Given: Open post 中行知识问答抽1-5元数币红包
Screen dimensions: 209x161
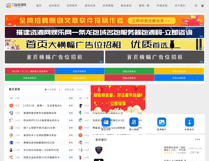Looking at the screenshot, I should coord(41,150).
